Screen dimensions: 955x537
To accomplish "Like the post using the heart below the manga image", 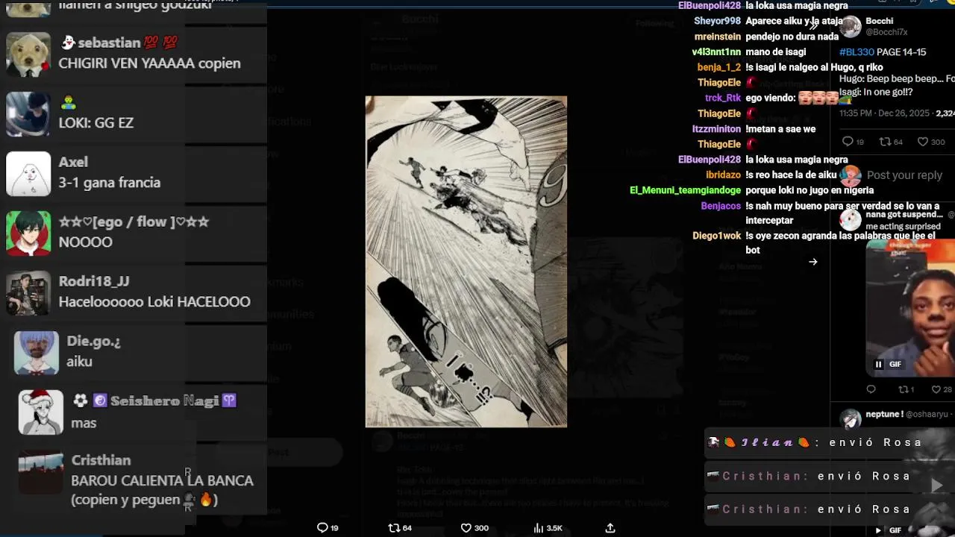I will [x=466, y=527].
